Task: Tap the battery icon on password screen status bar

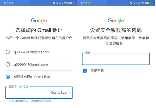Action: (148, 3)
